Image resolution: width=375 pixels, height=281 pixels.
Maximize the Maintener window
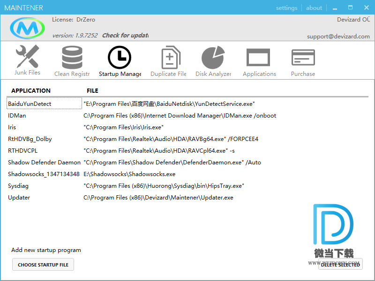coord(350,7)
